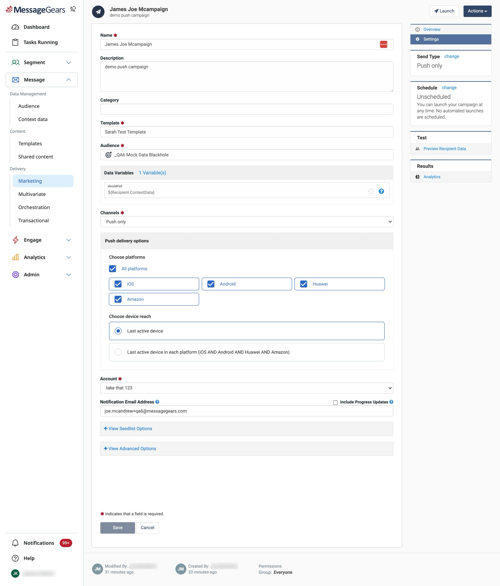Image resolution: width=500 pixels, height=586 pixels.
Task: Click the Modified By JM avatar
Action: tap(98, 569)
